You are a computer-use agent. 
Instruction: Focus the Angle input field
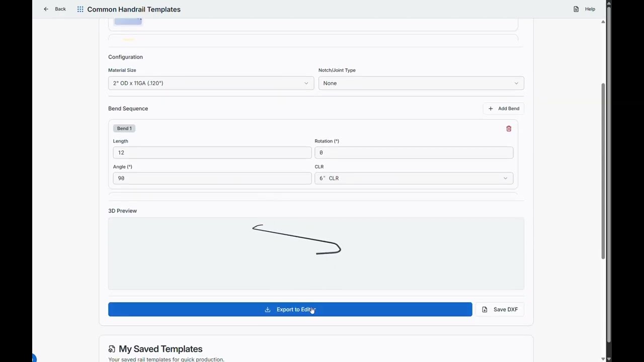[x=212, y=178]
